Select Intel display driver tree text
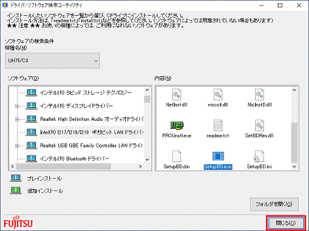The image size is (309, 231). (x=77, y=106)
